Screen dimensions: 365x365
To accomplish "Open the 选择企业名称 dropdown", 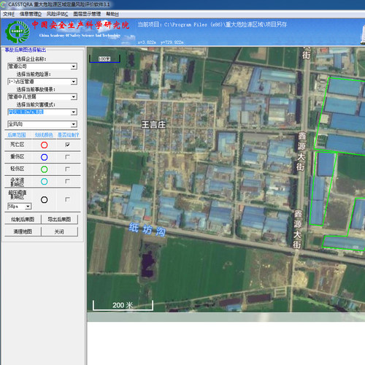I will tap(74, 66).
